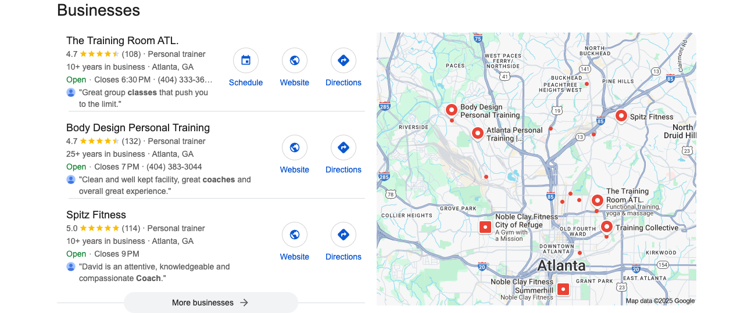Click Website globe icon for The Training Room
This screenshot has width=744, height=313.
pyautogui.click(x=295, y=60)
